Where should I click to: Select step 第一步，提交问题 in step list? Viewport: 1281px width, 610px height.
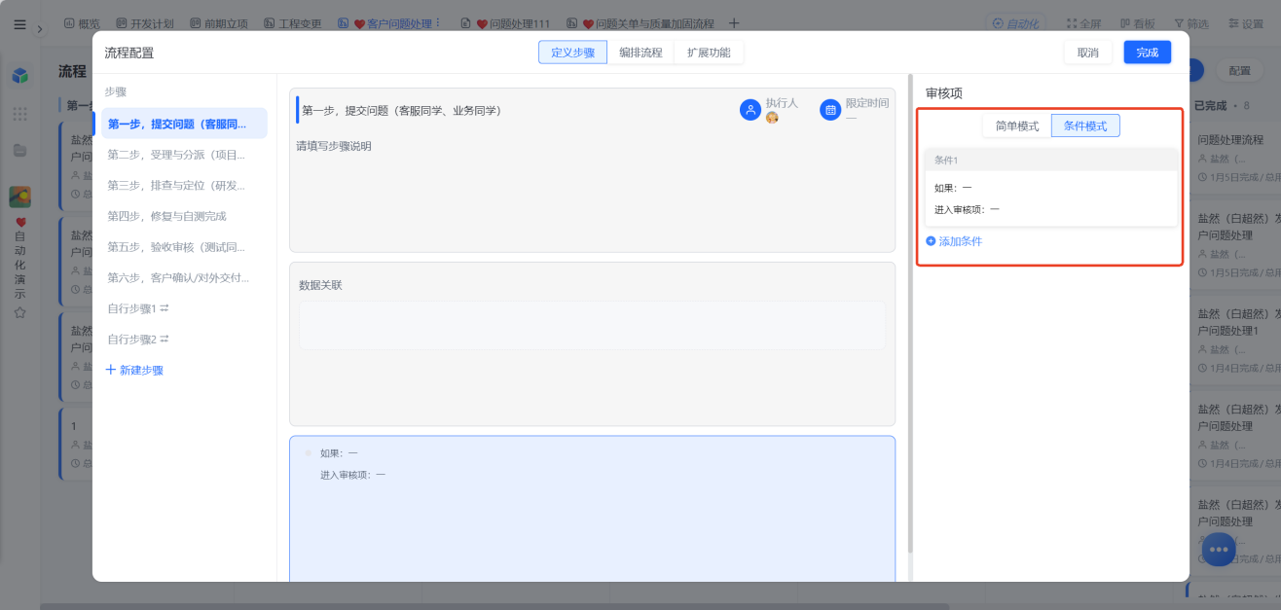pyautogui.click(x=184, y=124)
